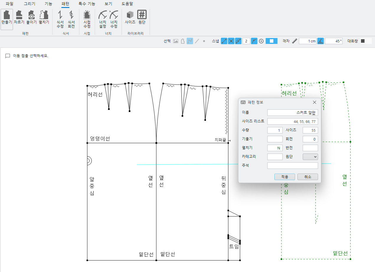Toggle pattern piece selection filter icon
The height and width of the screenshot is (272, 375).
[183, 41]
